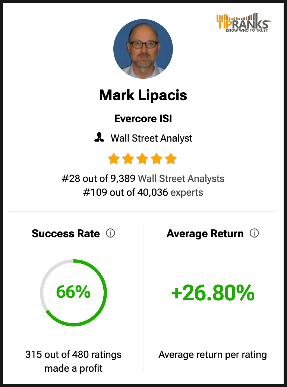Click the TipRanks logo
This screenshot has height=387, width=287.
point(244,23)
